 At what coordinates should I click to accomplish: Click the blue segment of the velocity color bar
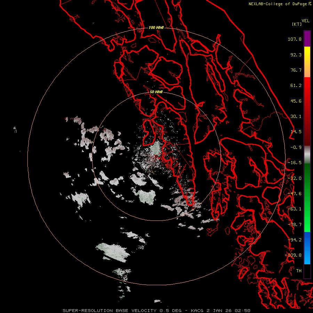click(x=307, y=248)
